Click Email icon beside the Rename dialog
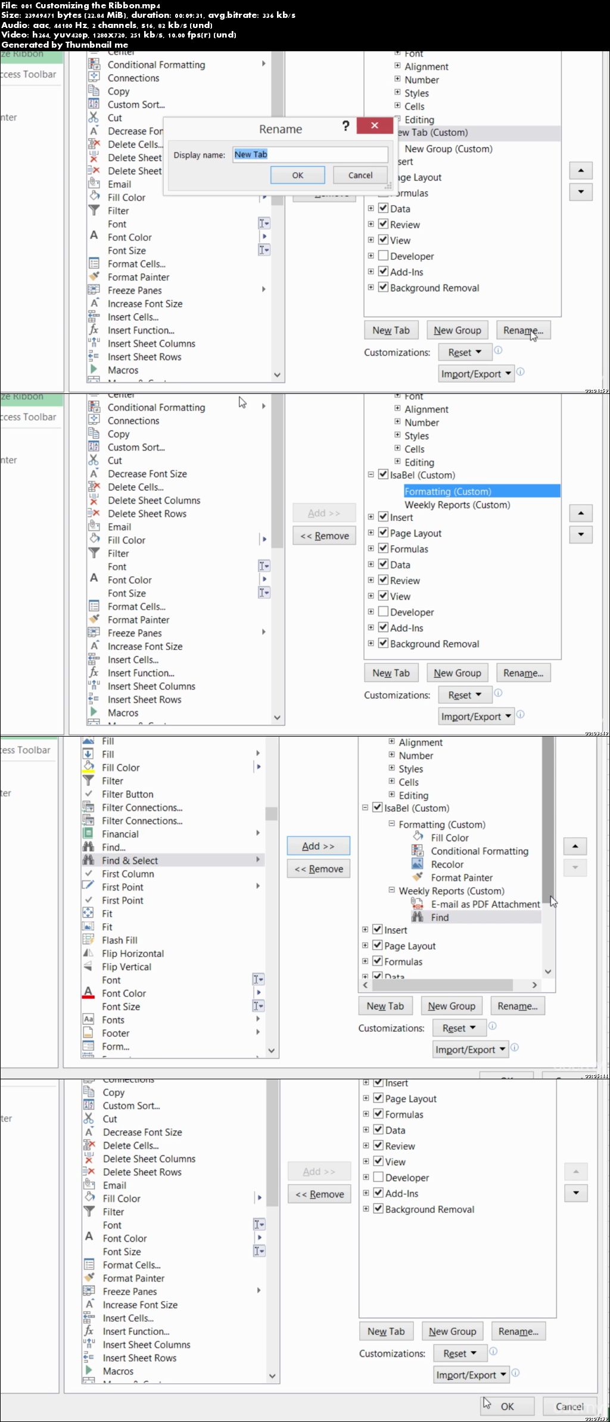 point(94,184)
